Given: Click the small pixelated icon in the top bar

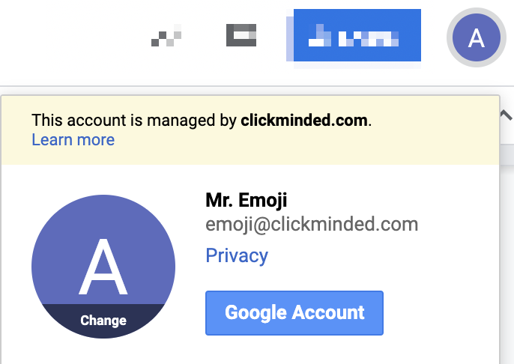Looking at the screenshot, I should pyautogui.click(x=166, y=35).
